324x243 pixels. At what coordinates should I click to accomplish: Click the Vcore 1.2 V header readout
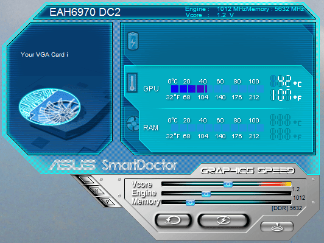[210, 15]
